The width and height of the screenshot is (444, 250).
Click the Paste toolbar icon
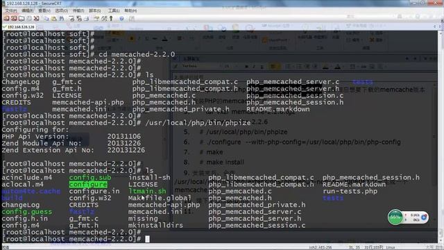point(54,19)
